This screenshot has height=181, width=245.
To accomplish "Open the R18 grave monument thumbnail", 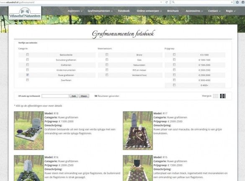I will 29,131.
